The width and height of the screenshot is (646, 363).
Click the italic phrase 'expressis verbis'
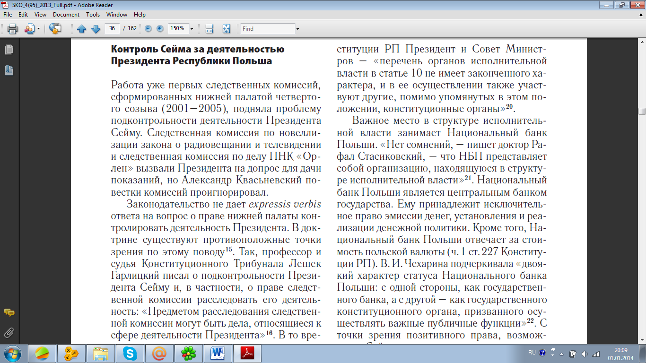(x=285, y=205)
